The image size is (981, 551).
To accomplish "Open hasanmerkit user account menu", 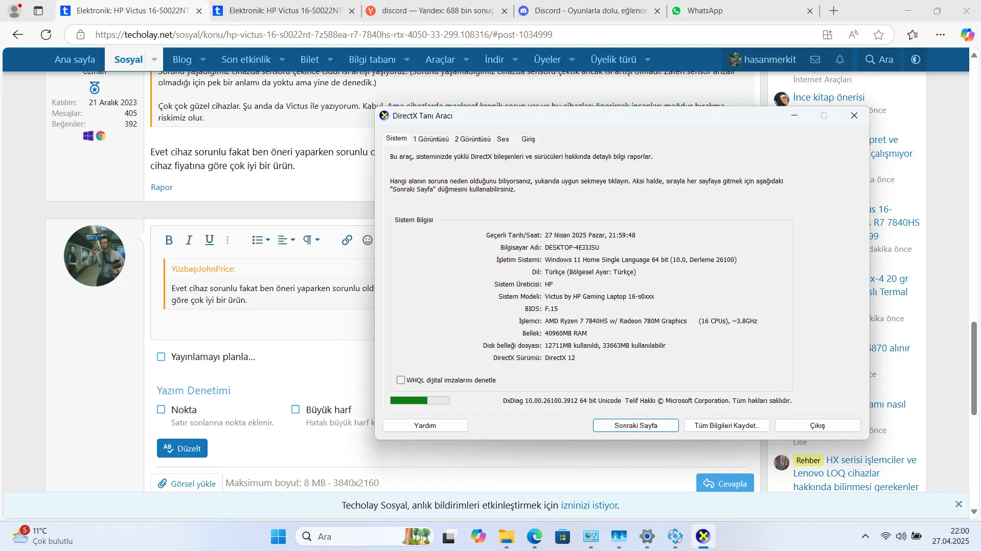I will pyautogui.click(x=763, y=60).
